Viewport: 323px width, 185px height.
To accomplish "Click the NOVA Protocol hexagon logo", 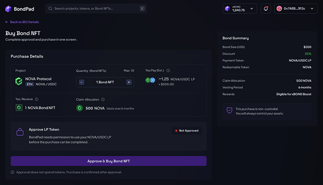I will click(19, 81).
